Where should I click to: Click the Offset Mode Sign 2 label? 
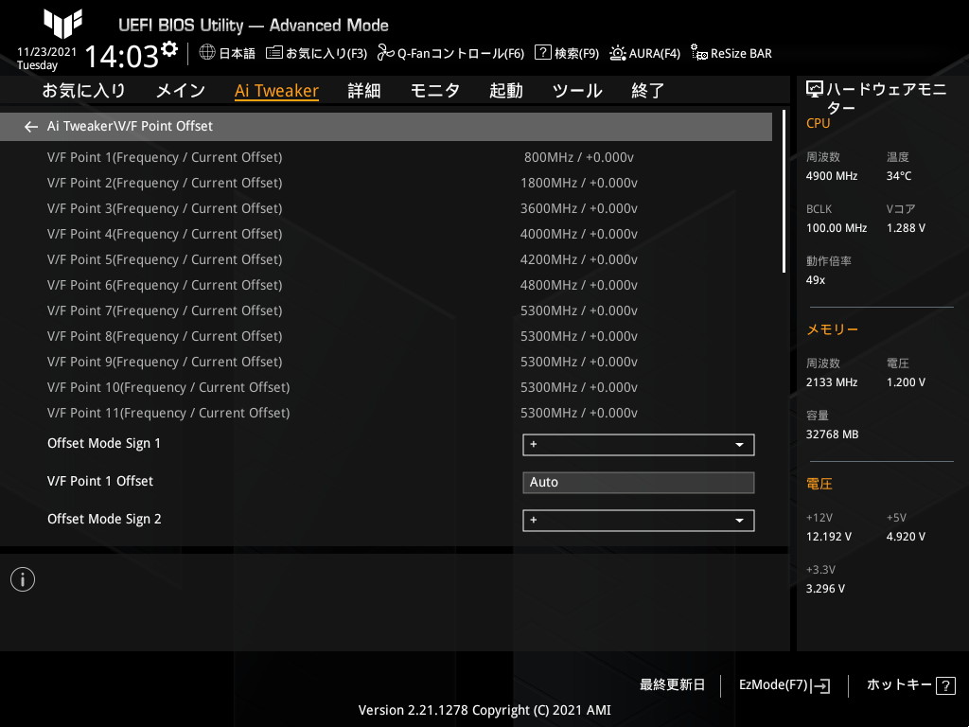(104, 520)
